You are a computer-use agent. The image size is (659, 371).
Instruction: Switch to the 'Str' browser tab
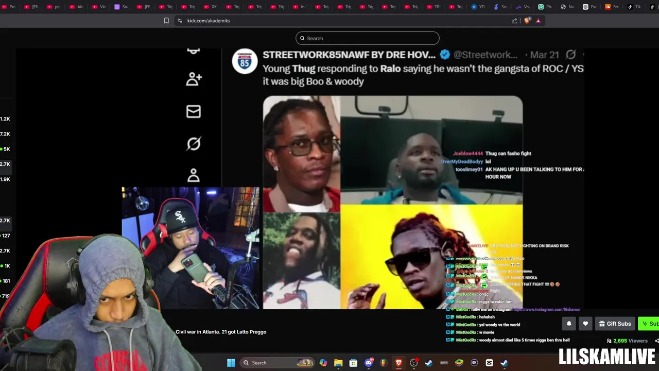pos(611,7)
